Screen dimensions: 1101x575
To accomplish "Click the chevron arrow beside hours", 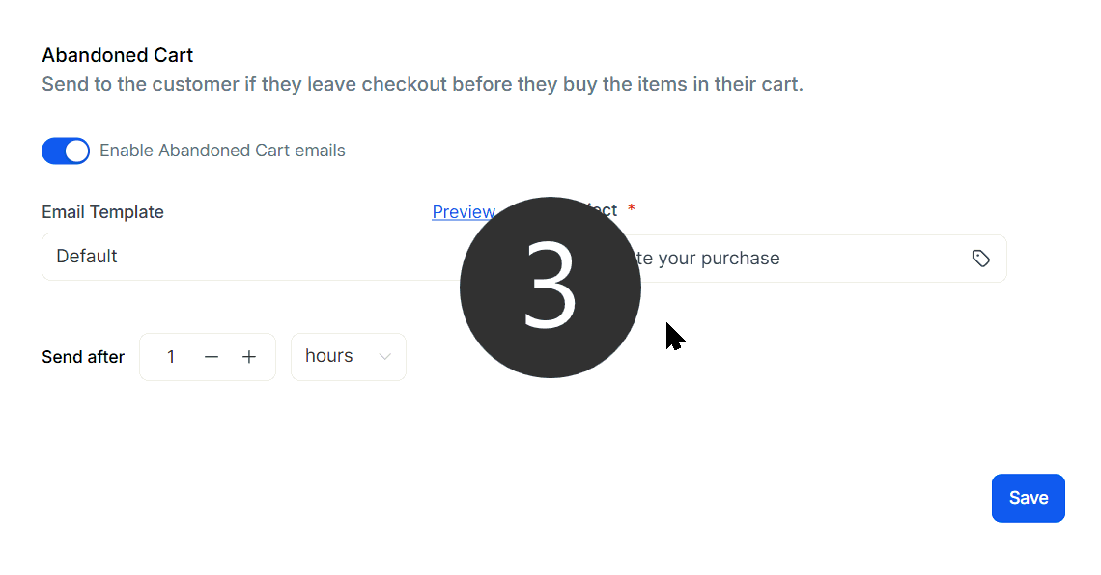I will coord(385,357).
